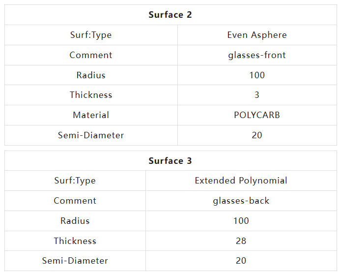
Task: Click the Thickness label in Surface 3
Action: (75, 241)
